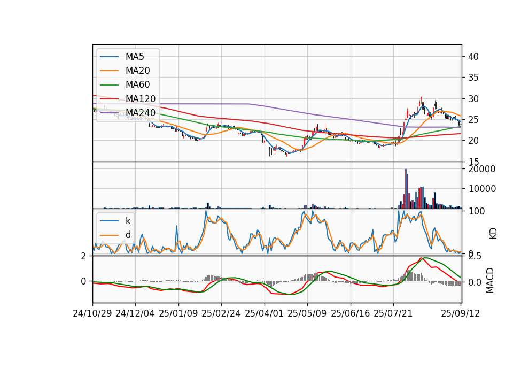
Task: Click the blue k legend line sample
Action: (x=109, y=221)
